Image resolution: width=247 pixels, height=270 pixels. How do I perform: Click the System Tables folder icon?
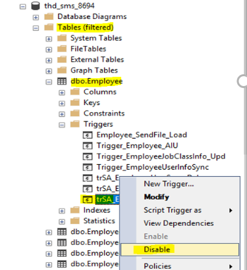(x=62, y=38)
